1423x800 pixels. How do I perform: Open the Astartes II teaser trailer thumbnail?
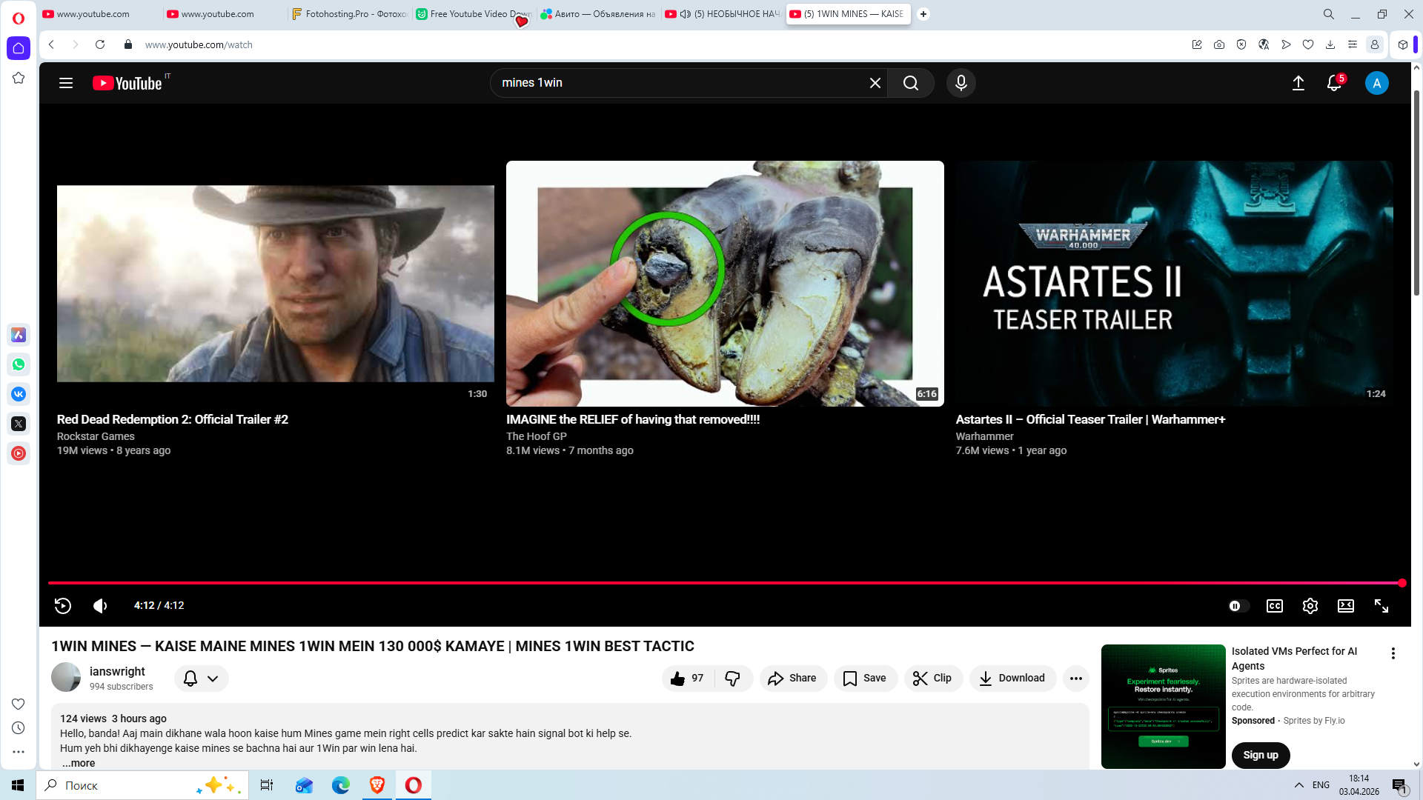coord(1174,283)
